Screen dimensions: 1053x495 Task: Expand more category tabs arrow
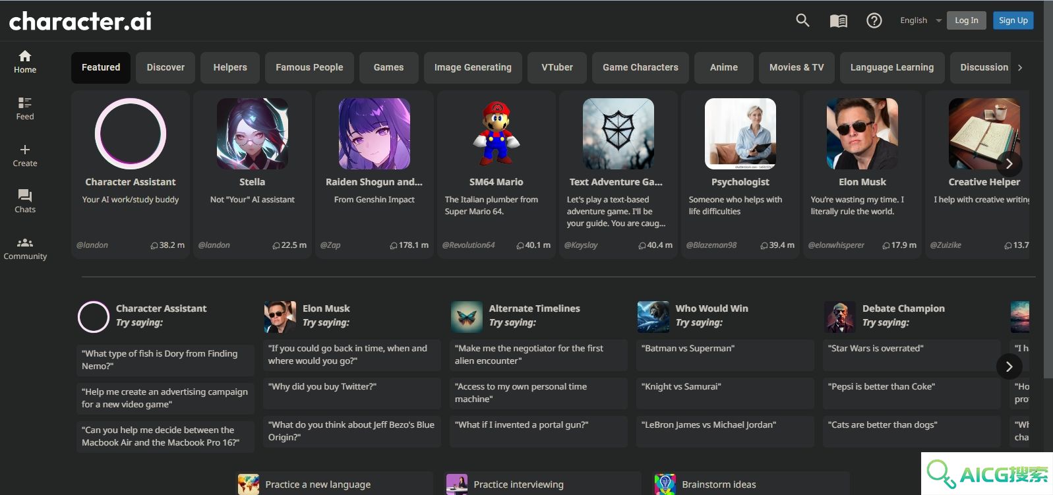point(1020,67)
